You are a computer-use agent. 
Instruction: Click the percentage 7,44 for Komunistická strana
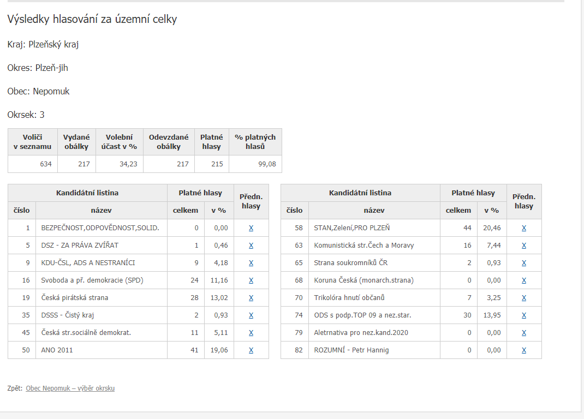(494, 246)
